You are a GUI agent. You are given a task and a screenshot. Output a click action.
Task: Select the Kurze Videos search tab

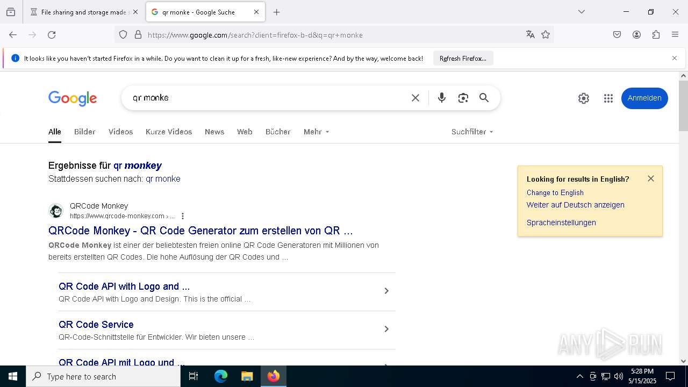[169, 132]
